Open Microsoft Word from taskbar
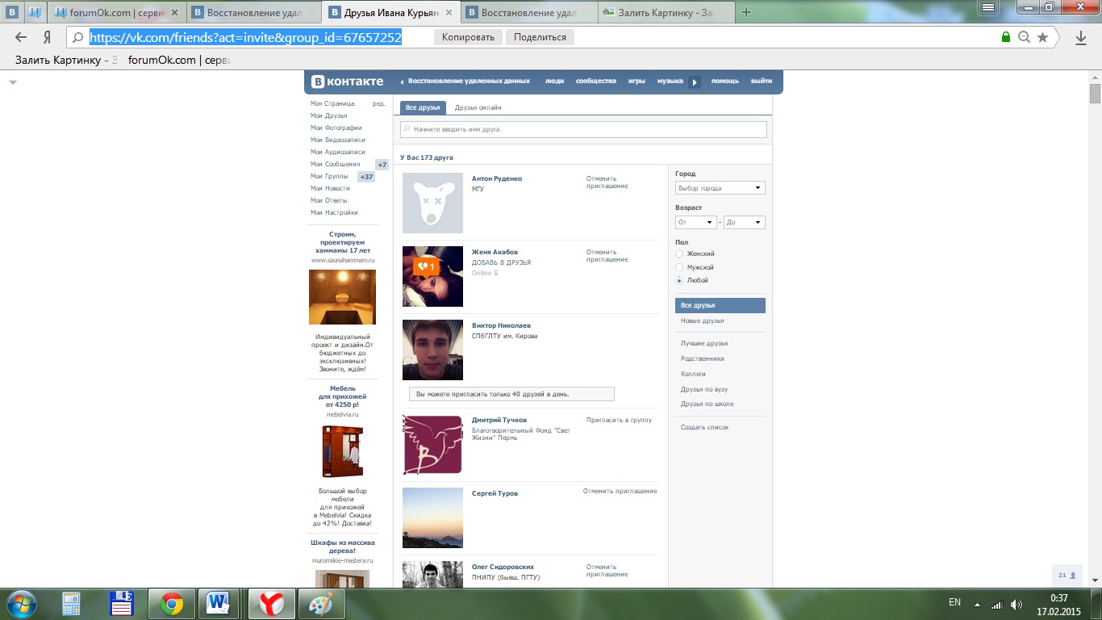Viewport: 1102px width, 620px height. click(219, 604)
